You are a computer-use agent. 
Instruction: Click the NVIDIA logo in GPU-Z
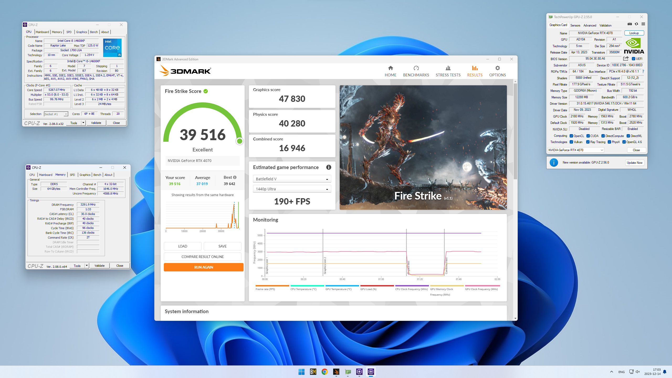click(634, 46)
